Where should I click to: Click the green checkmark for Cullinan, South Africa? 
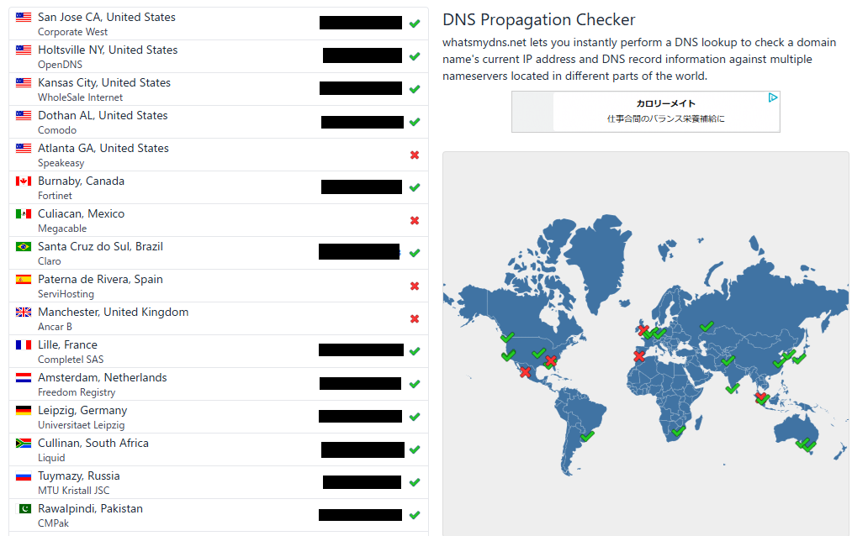(415, 449)
